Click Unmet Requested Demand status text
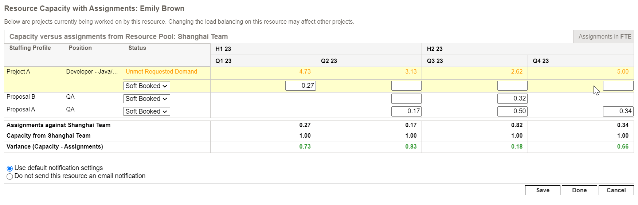Image resolution: width=638 pixels, height=205 pixels. (x=161, y=72)
